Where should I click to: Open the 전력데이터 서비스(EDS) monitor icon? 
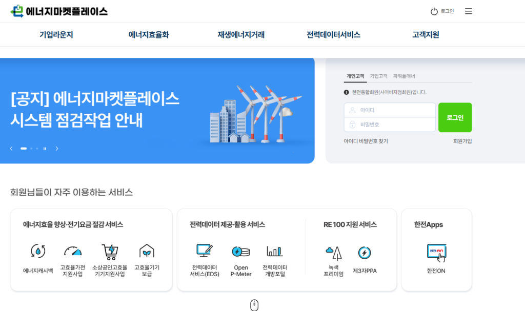point(204,251)
